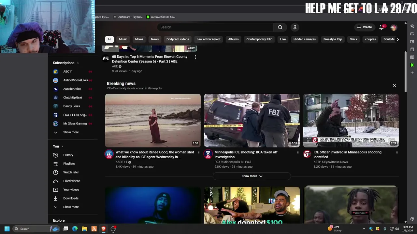
Task: Open the notifications bell
Action: 381,27
